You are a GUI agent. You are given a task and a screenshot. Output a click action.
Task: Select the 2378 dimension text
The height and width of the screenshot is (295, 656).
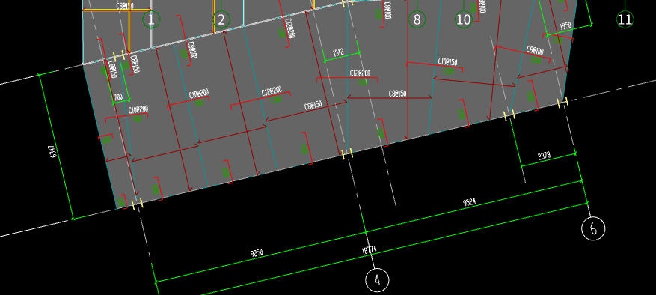tap(545, 156)
